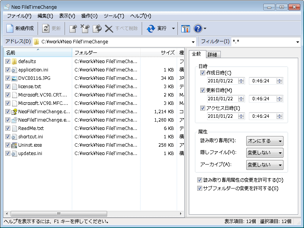Uncheck the Uninst.exe row checkbox

tap(8, 145)
